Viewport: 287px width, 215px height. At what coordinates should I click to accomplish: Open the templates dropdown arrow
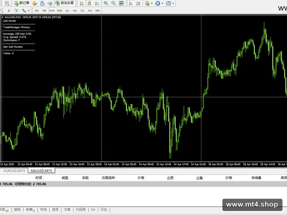[173, 3]
